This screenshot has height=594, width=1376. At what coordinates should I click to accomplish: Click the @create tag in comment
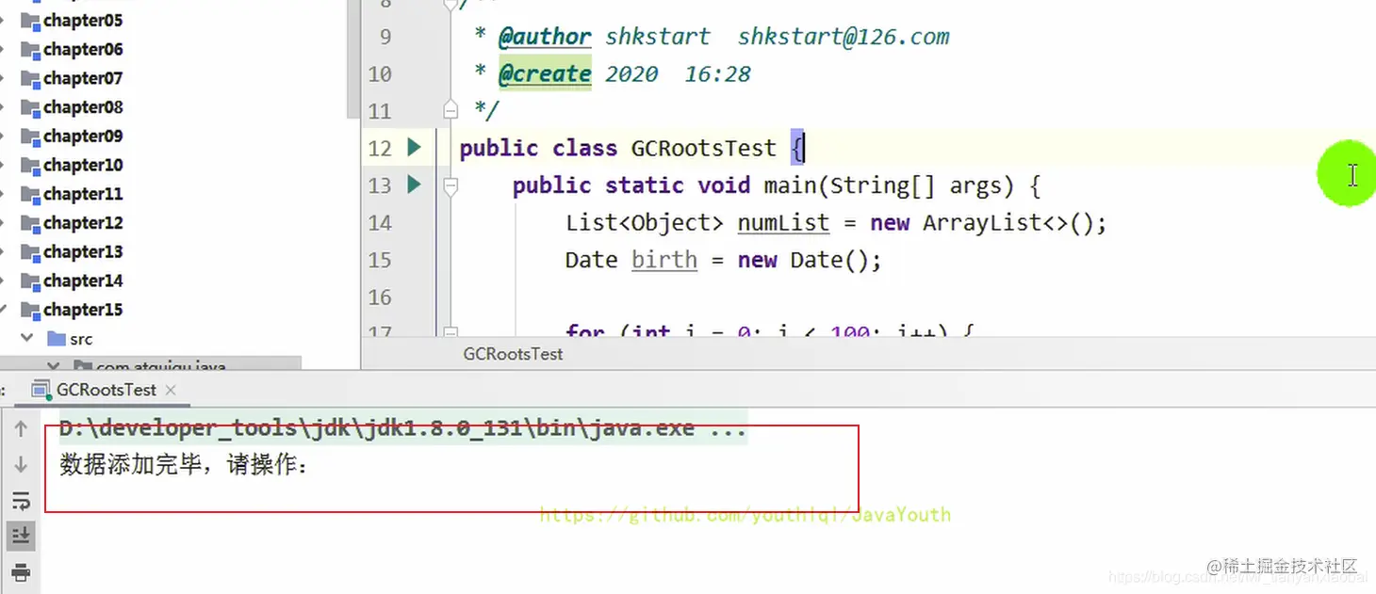point(545,73)
